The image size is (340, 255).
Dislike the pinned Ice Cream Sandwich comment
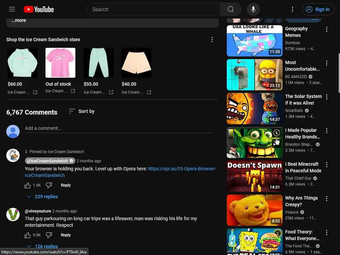49,185
